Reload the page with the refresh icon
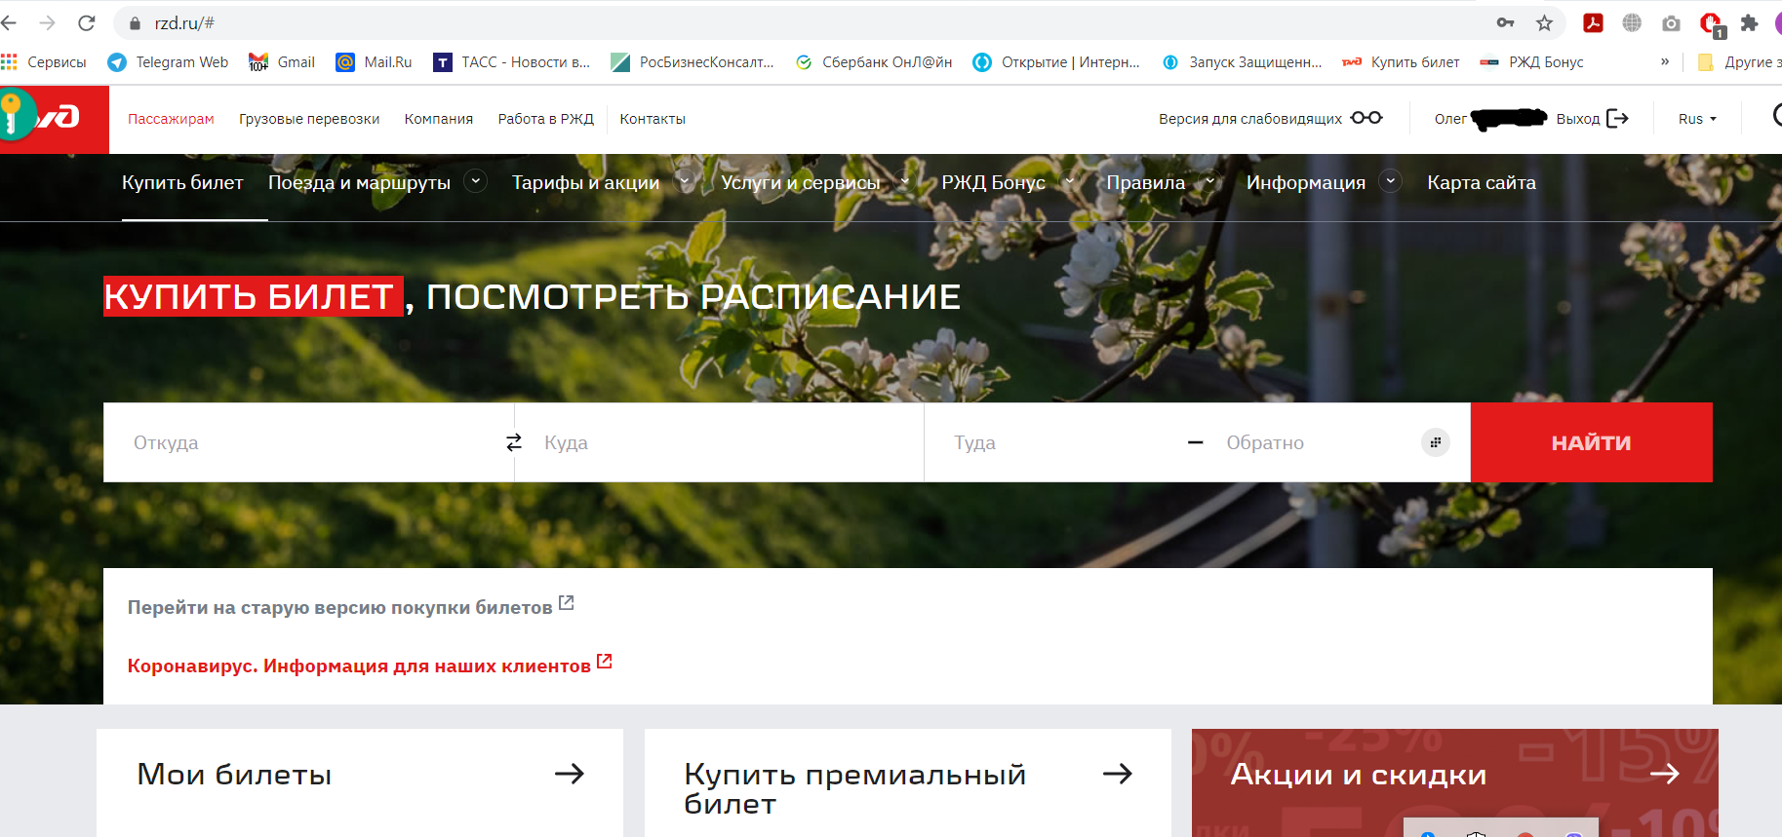Screen dimensions: 1782x837 87,23
